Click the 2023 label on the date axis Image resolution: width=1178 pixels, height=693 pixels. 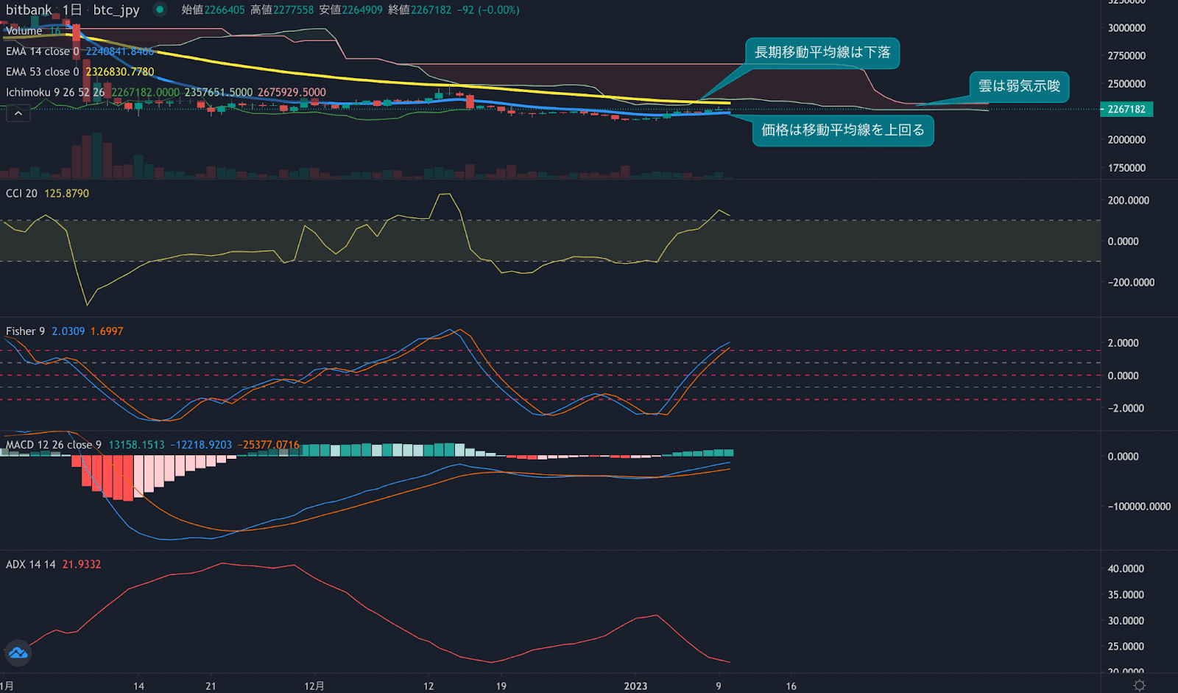pyautogui.click(x=636, y=686)
